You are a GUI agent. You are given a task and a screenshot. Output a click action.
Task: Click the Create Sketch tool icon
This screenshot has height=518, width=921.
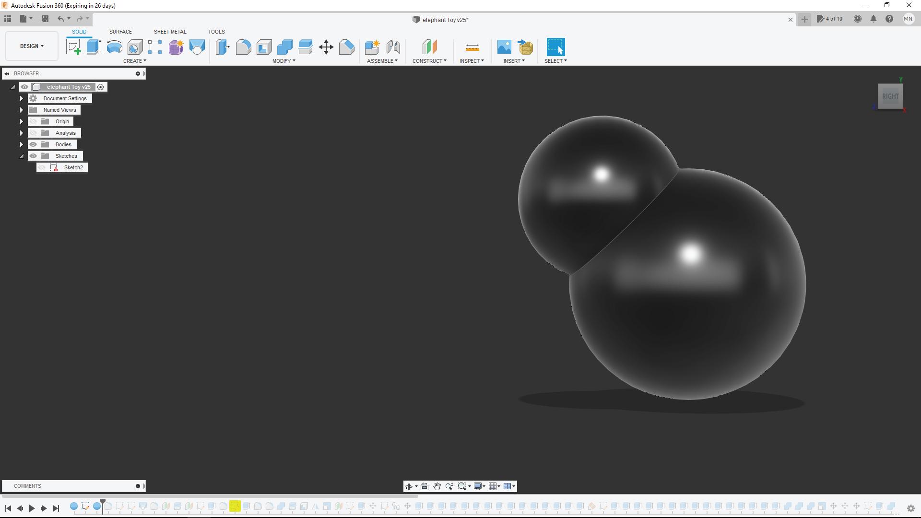tap(73, 47)
